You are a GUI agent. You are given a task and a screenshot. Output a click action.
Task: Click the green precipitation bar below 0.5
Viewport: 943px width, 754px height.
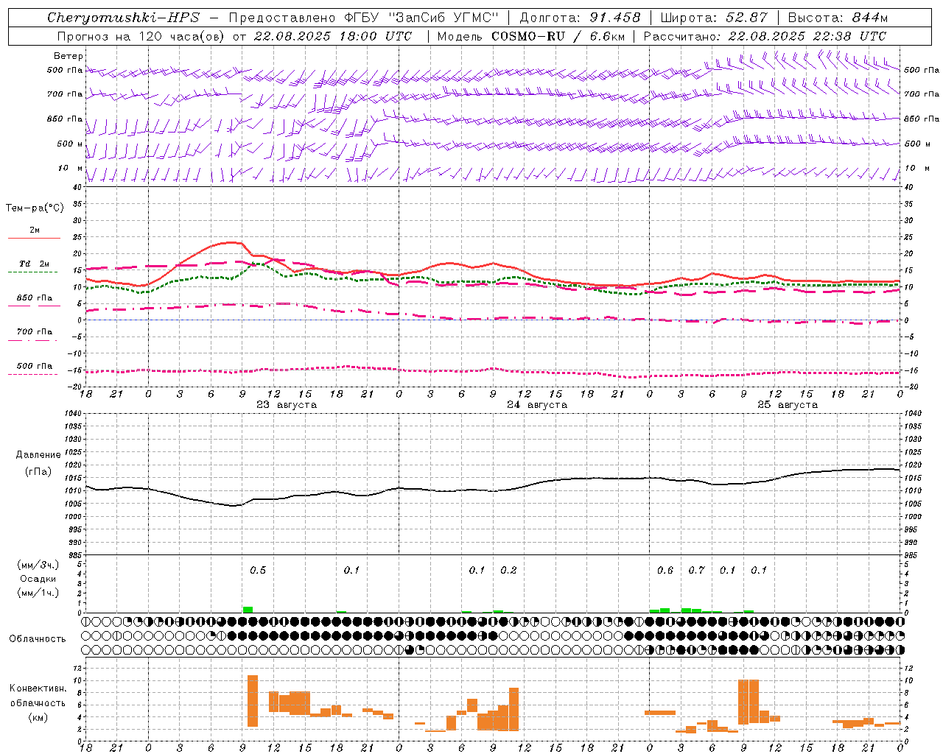coord(248,610)
